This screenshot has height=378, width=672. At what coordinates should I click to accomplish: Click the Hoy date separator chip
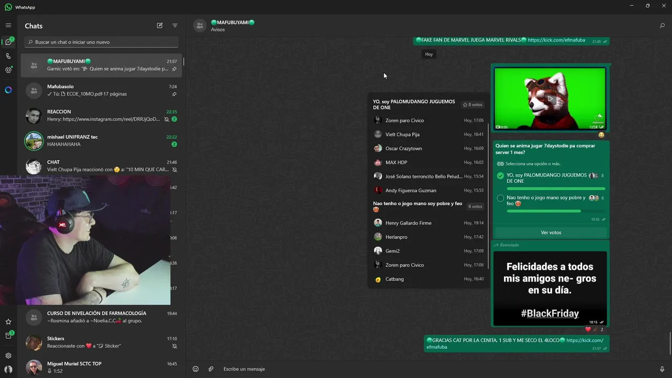point(429,54)
